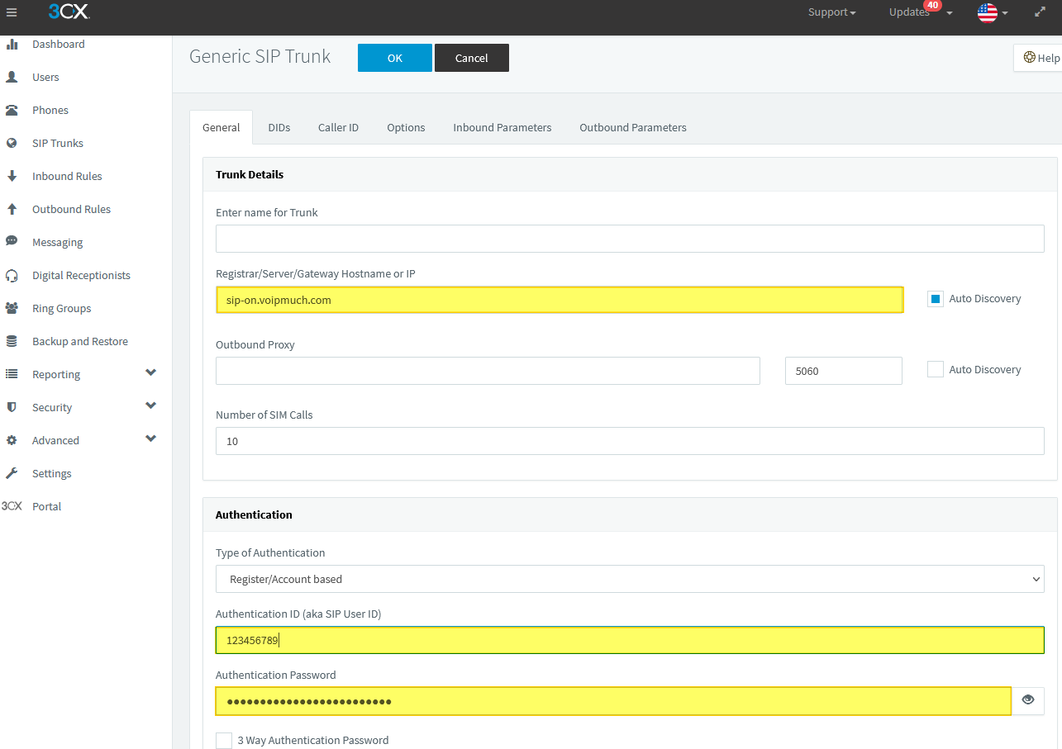Click the fullscreen expand arrows icon
Screen dimensions: 1062x749
click(x=1040, y=12)
